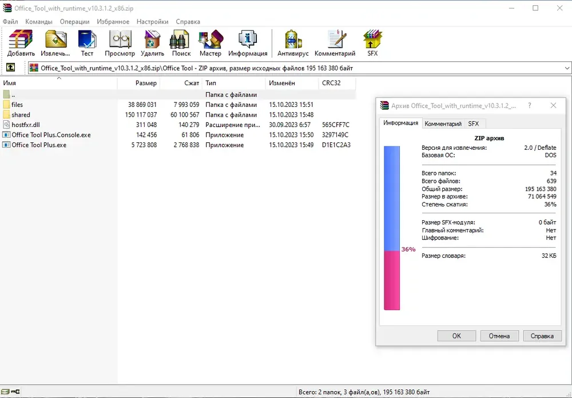
Task: Click CRC32 value D1E1C2A3
Action: 336,145
